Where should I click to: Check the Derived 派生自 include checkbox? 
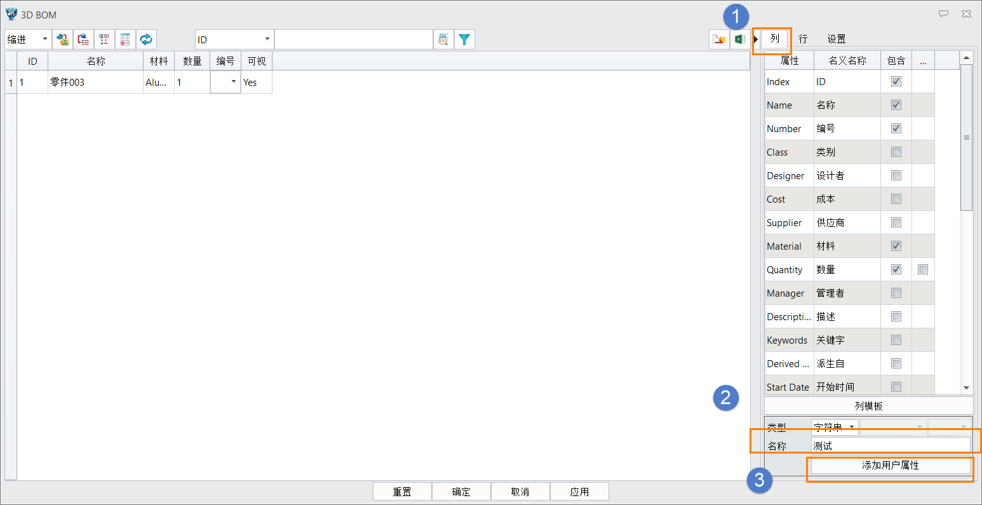pyautogui.click(x=896, y=363)
